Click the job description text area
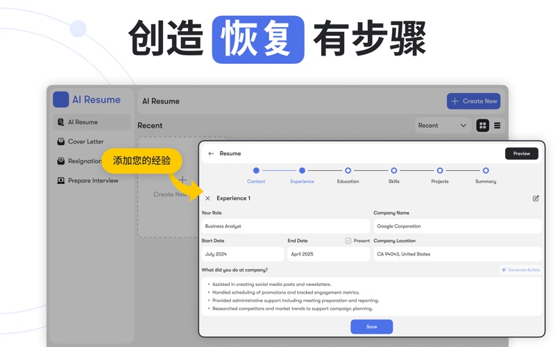 coord(372,296)
